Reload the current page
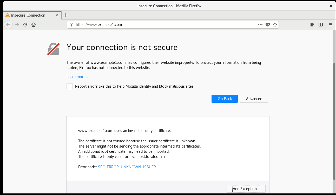Viewport: 336px width, 195px height. (25, 25)
